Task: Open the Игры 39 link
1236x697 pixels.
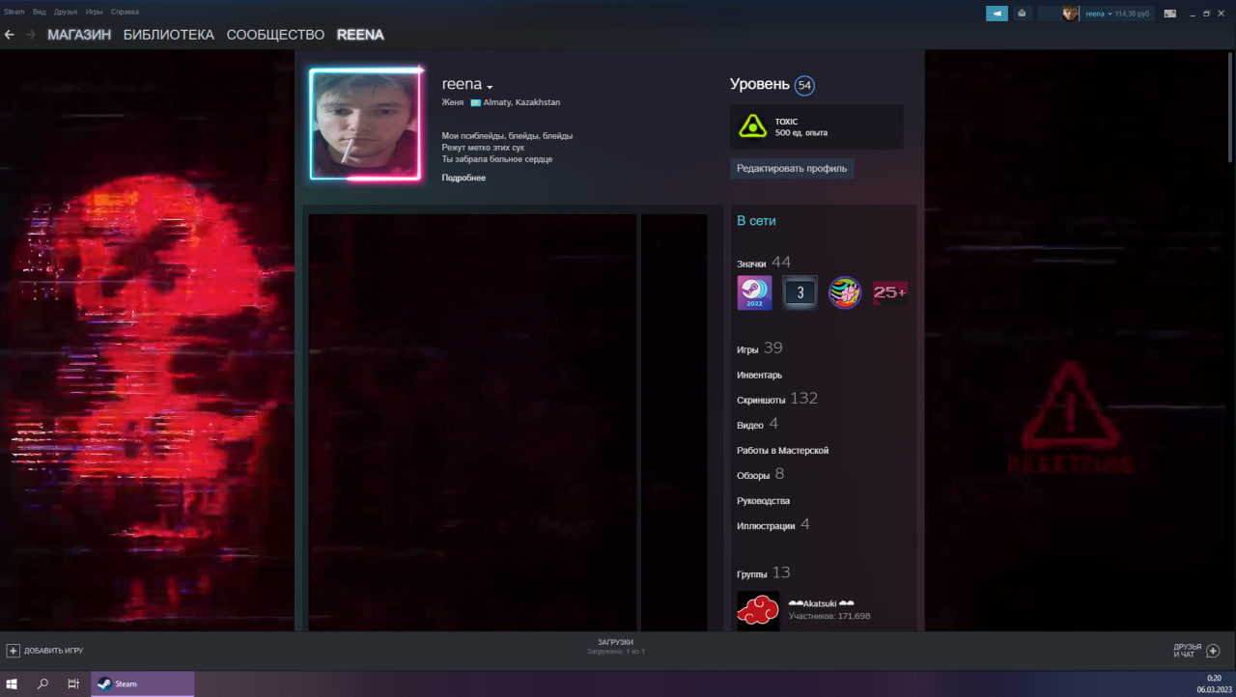Action: [759, 348]
